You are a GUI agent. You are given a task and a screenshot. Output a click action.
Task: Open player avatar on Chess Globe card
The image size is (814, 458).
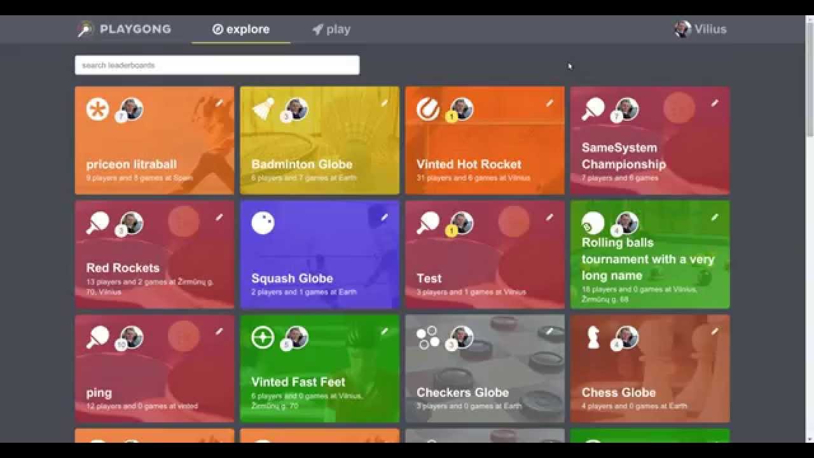click(628, 337)
